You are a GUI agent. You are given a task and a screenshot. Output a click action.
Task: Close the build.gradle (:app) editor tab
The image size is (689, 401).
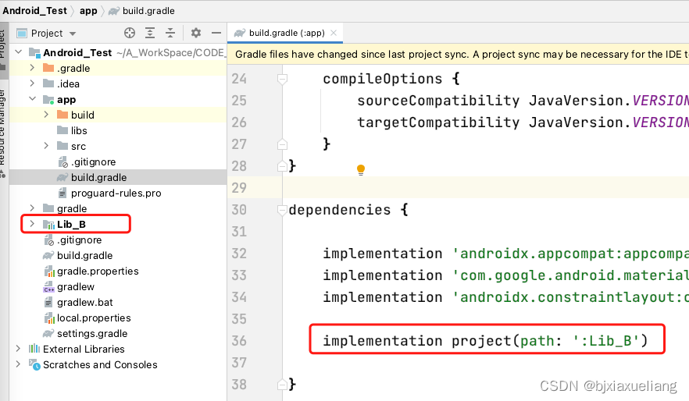click(334, 33)
